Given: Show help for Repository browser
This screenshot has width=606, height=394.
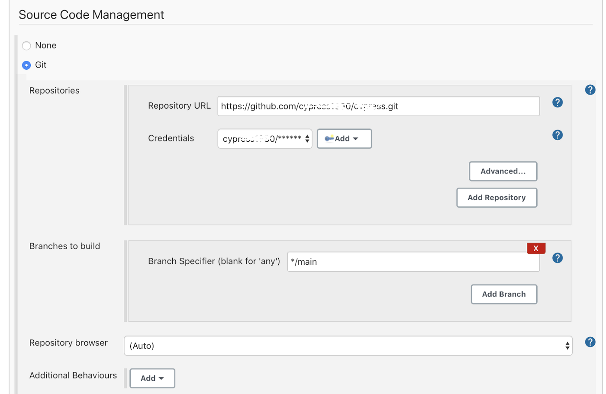Looking at the screenshot, I should coord(590,342).
